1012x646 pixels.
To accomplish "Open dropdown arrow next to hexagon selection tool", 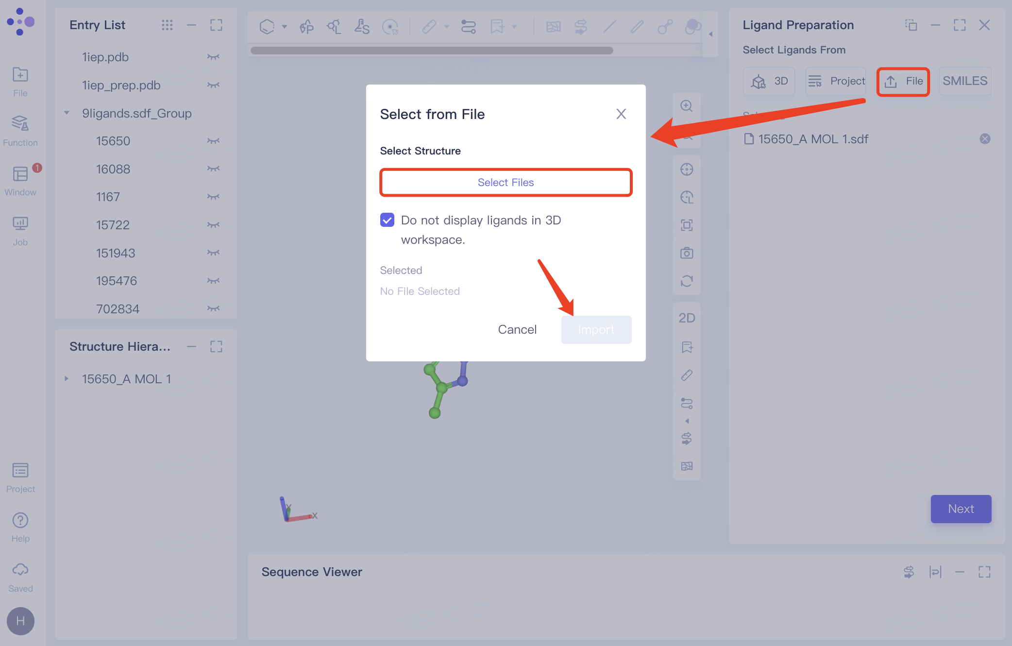I will tap(285, 27).
